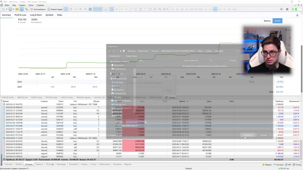Open Сигналы in the status bar

tap(278, 165)
